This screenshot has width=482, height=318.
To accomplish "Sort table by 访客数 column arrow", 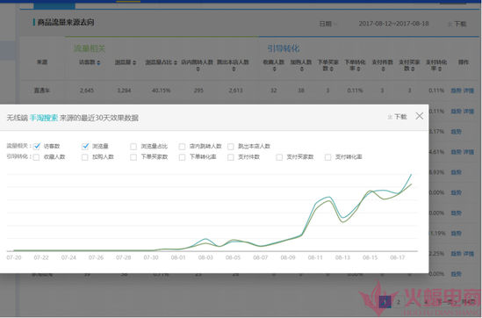I will pos(98,62).
